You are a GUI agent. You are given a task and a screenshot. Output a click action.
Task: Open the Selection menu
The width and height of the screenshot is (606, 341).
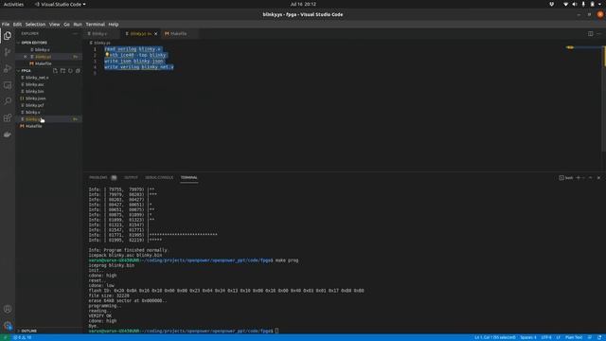click(x=35, y=24)
